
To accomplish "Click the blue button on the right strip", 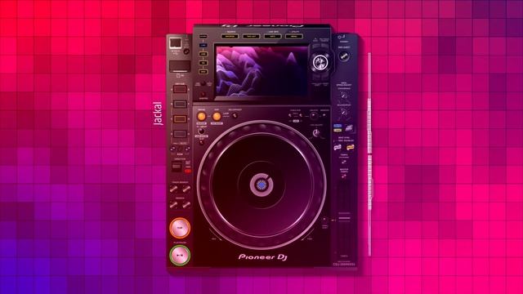I will (337, 127).
